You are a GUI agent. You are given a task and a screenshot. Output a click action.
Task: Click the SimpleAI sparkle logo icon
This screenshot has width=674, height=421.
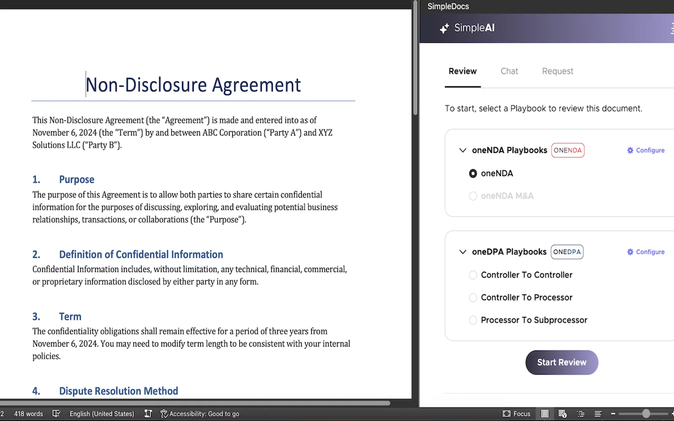444,28
